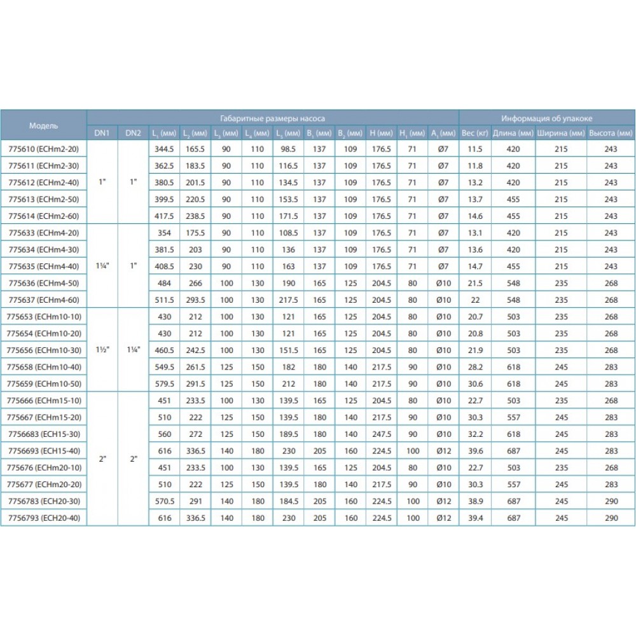Select model 775613 (ECHm2-50)
This screenshot has height=636, width=636.
[x=44, y=199]
